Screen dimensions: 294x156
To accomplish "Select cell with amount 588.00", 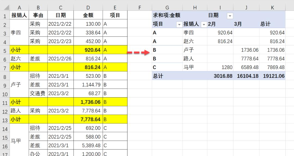I will 88,137.
